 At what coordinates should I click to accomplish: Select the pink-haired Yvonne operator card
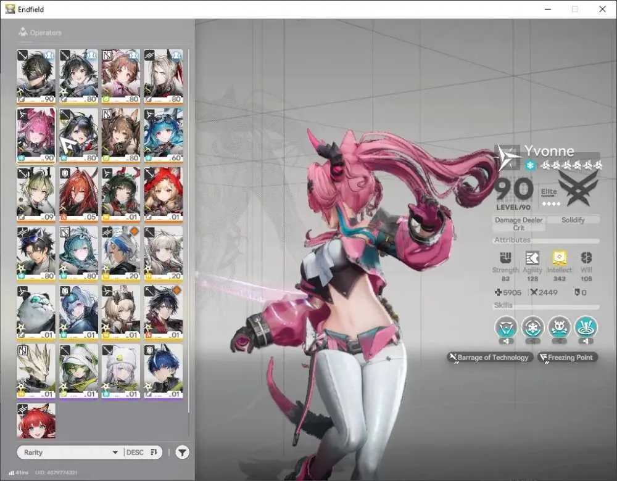point(36,135)
